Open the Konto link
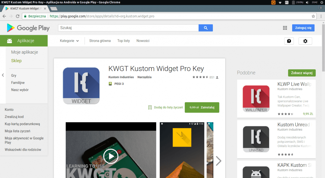 tap(9, 110)
